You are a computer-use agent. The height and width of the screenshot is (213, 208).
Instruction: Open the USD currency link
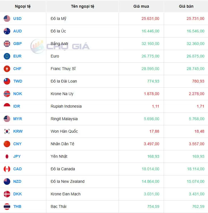tap(17, 19)
